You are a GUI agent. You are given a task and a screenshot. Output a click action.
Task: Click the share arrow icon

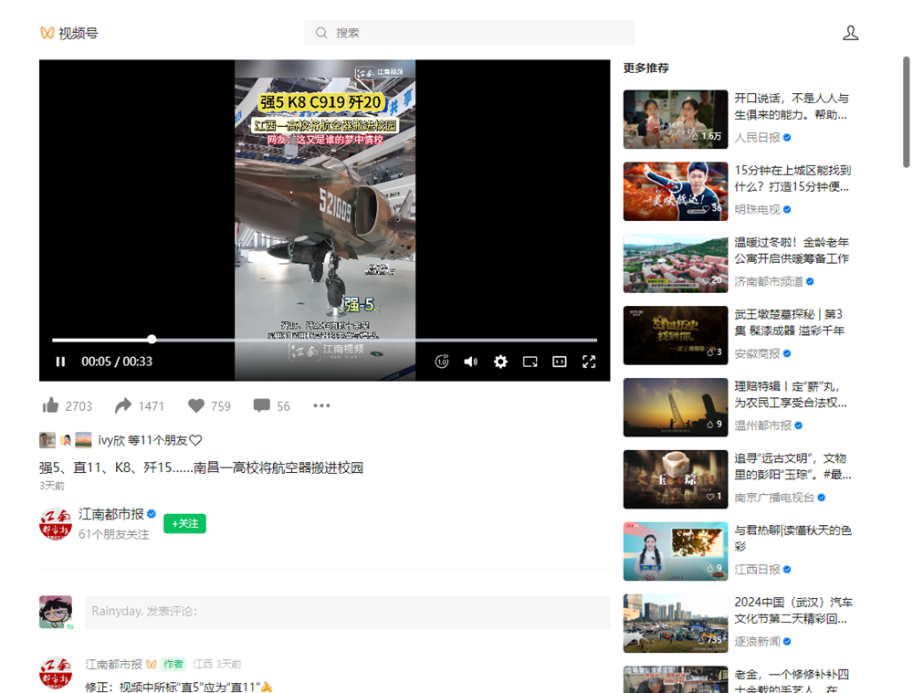122,405
